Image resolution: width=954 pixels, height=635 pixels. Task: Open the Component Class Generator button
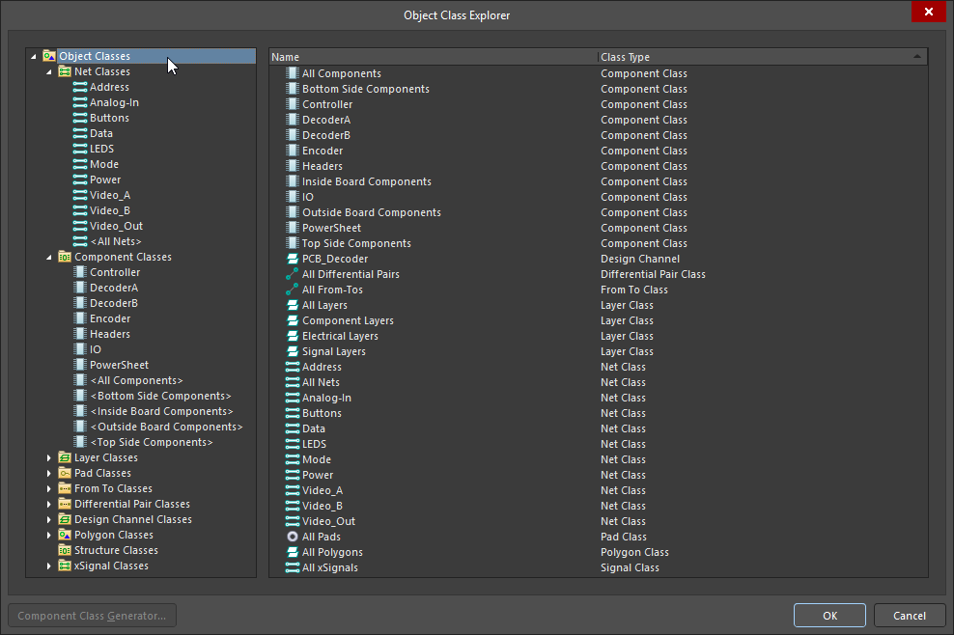coord(92,616)
